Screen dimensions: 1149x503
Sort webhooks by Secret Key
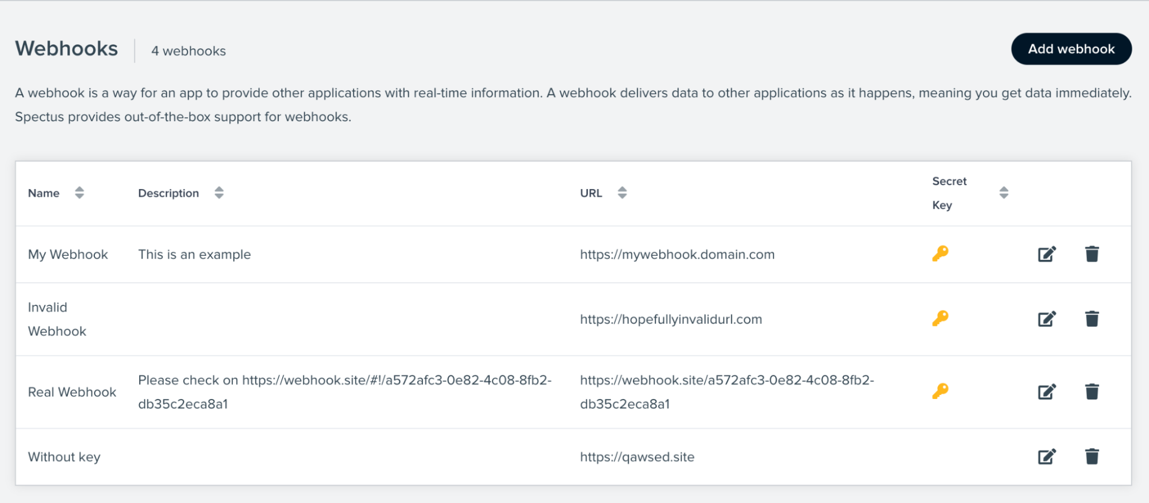coord(1004,193)
